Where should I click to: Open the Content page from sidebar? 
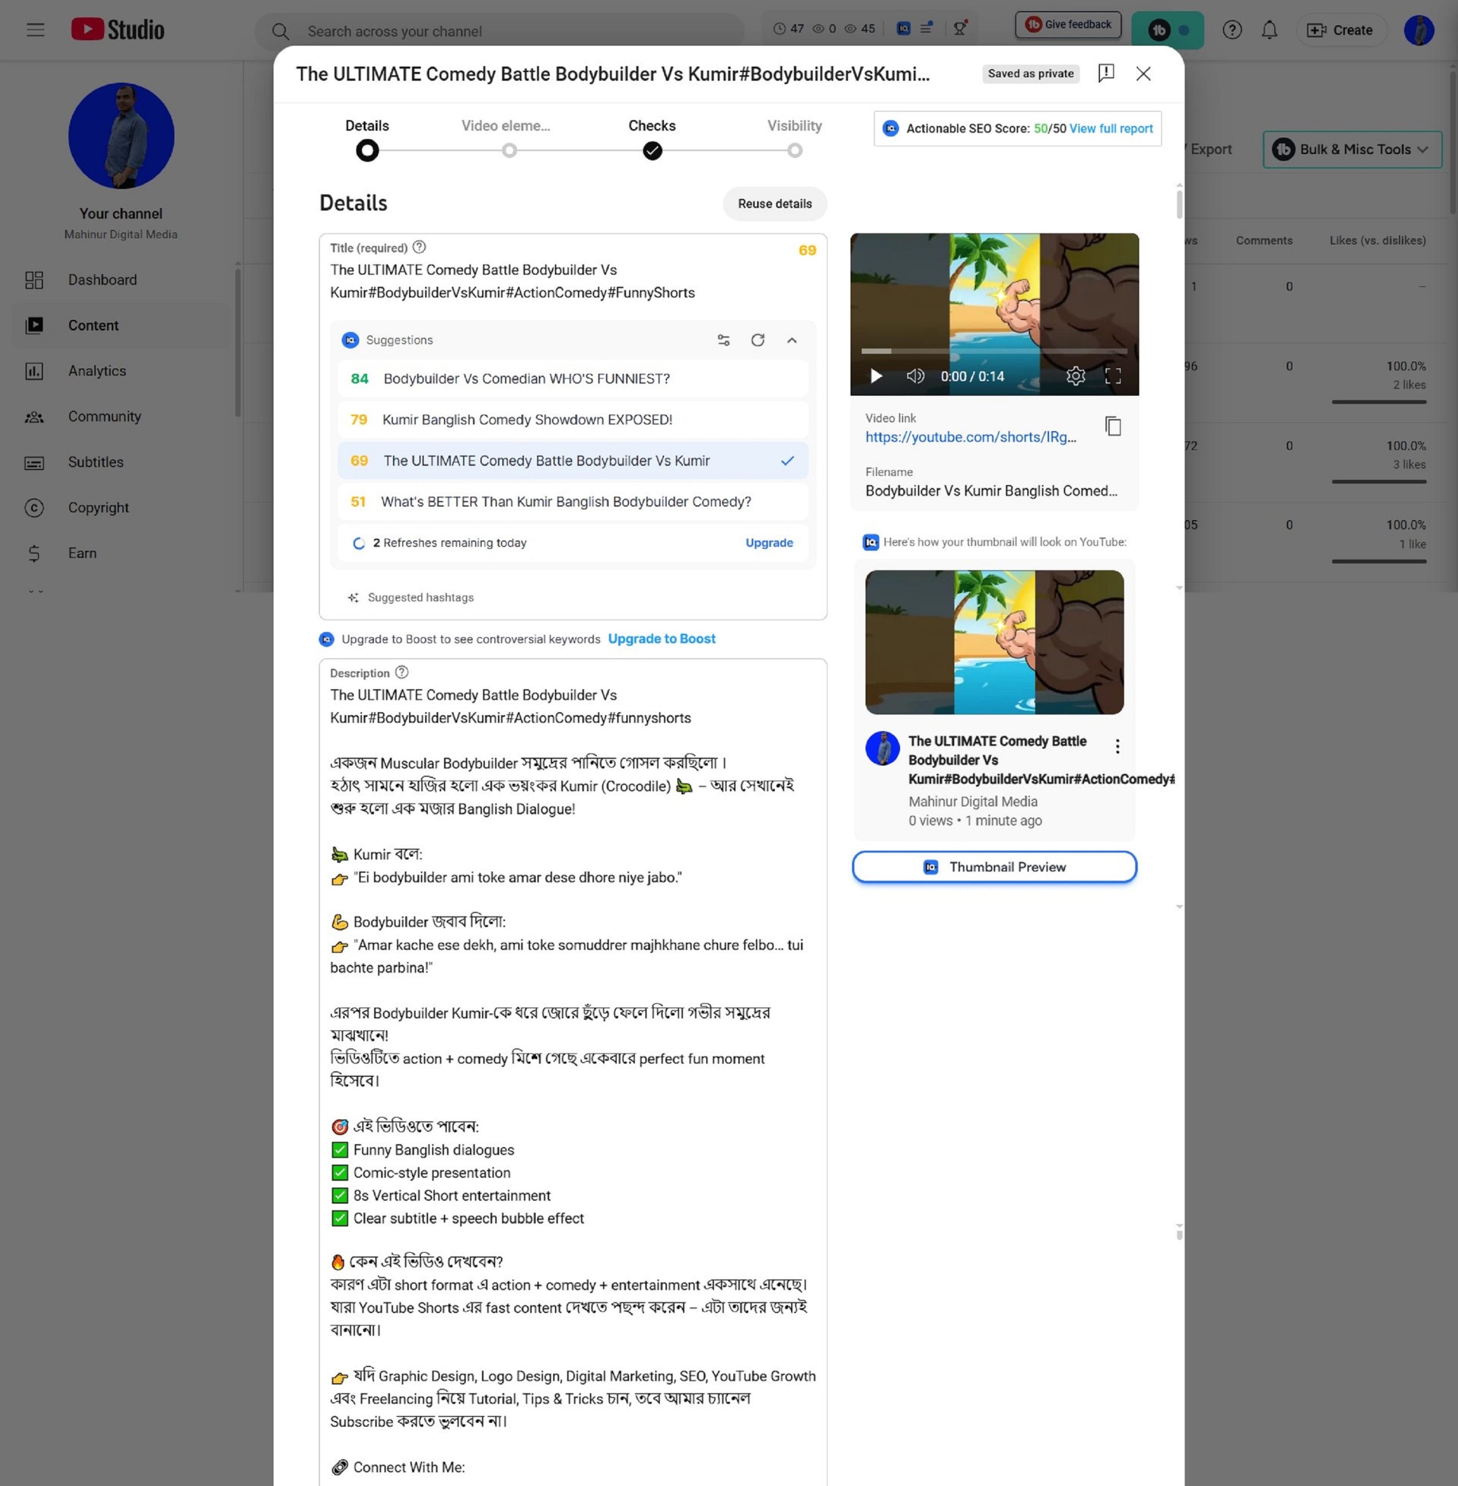click(x=120, y=326)
